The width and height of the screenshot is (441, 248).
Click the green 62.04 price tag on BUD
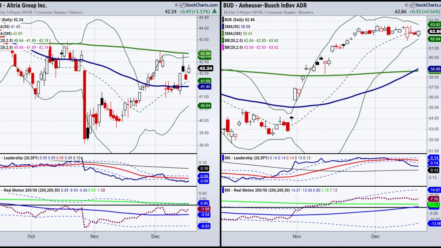coord(434,38)
